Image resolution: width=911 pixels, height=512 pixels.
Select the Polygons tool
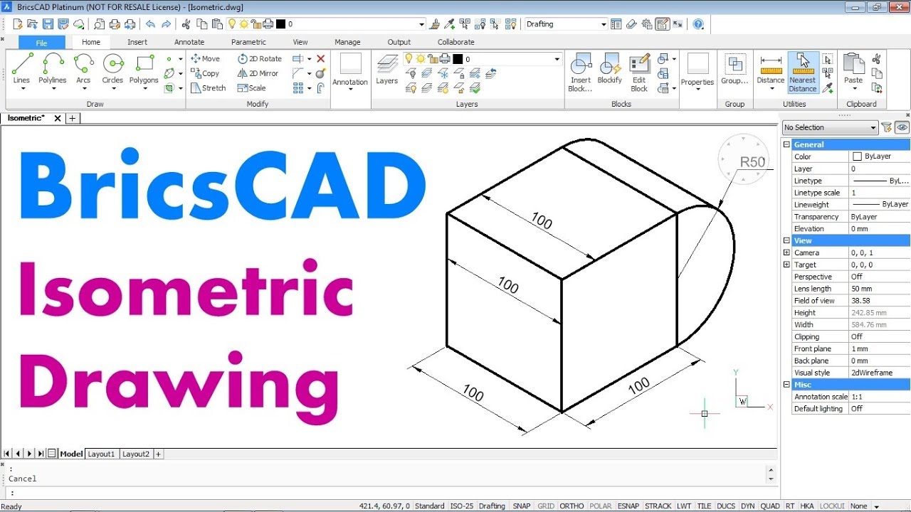(x=144, y=70)
